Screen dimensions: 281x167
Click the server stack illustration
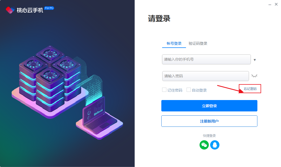pyautogui.click(x=50, y=79)
